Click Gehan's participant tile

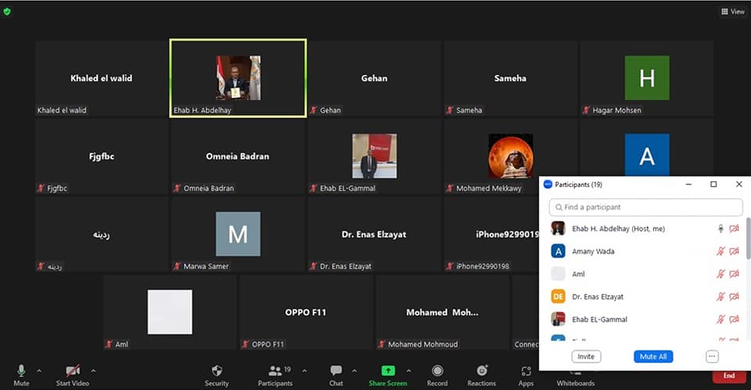pos(374,78)
